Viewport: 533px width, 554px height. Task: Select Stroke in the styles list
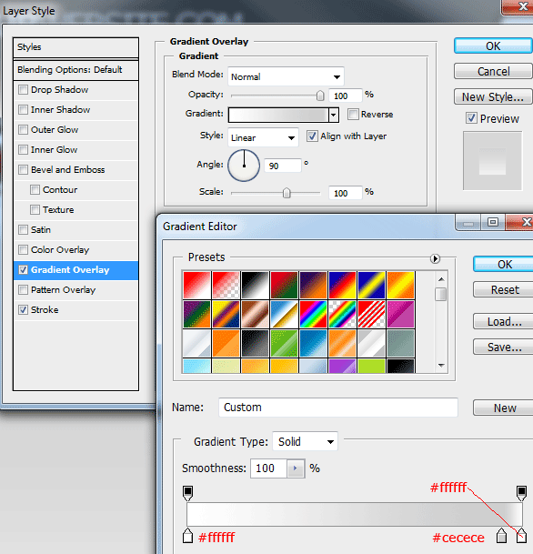[75, 310]
